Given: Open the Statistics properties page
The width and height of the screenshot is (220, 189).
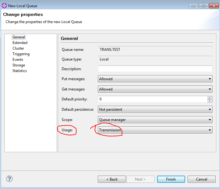Looking at the screenshot, I should click(20, 71).
